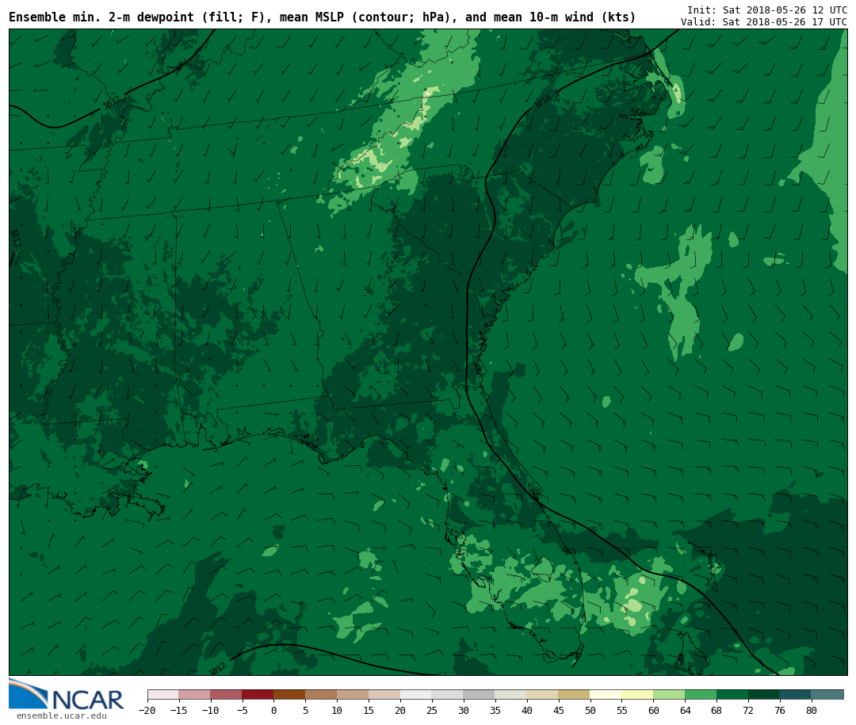Select the dark teal swatch between 76 and 80
Screen dimensions: 856x725
pos(795,695)
